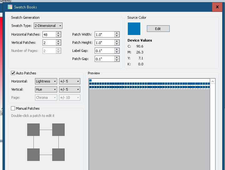Click the Patch Width input field
The width and height of the screenshot is (225, 170).
(x=105, y=34)
